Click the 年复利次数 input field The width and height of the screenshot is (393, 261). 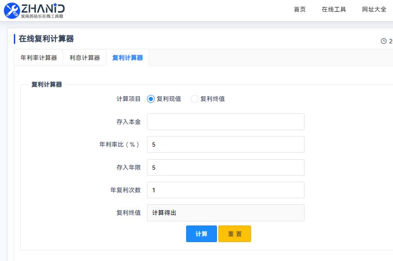(x=226, y=190)
